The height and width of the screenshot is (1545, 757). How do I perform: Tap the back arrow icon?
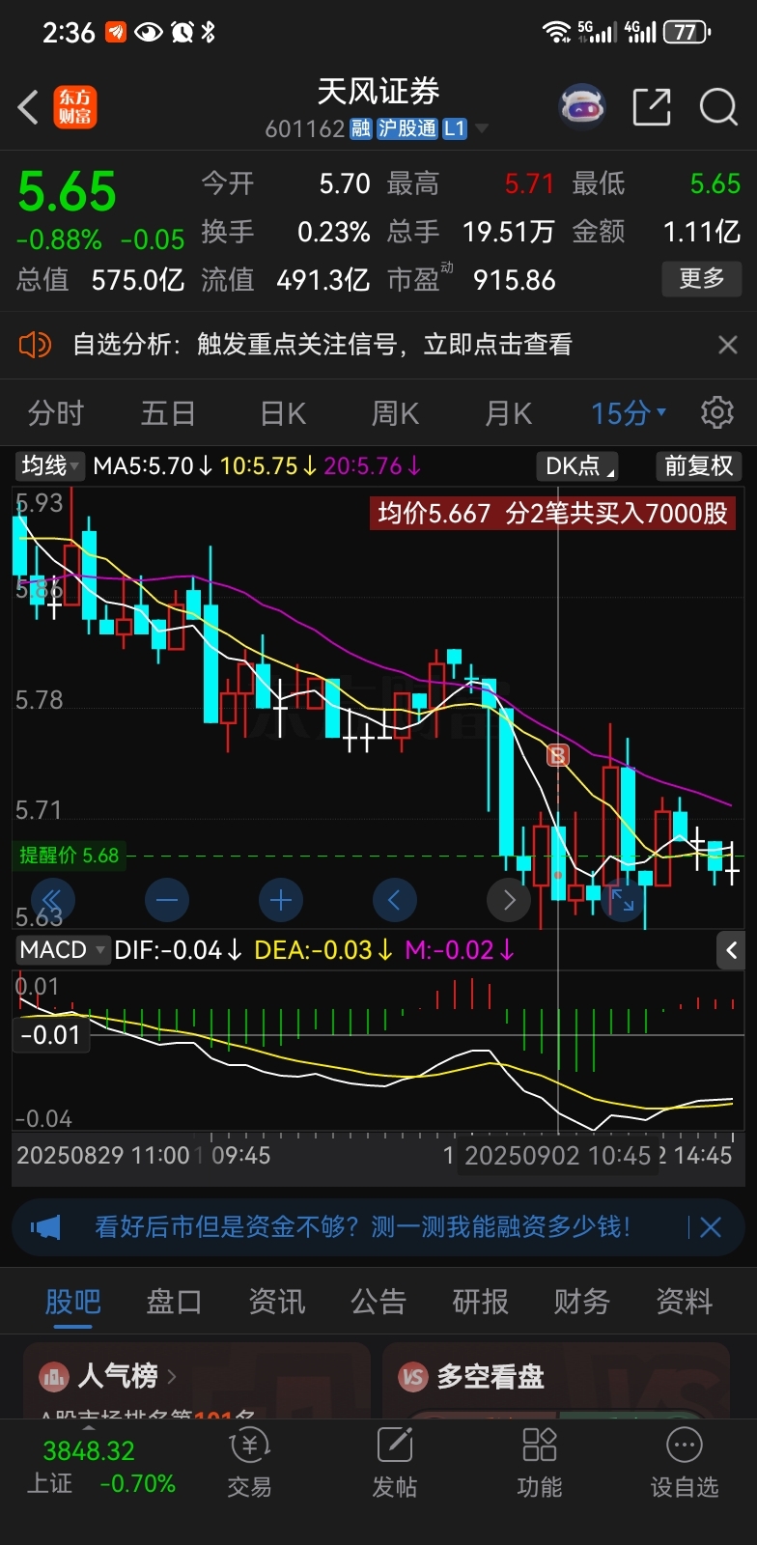pos(28,107)
